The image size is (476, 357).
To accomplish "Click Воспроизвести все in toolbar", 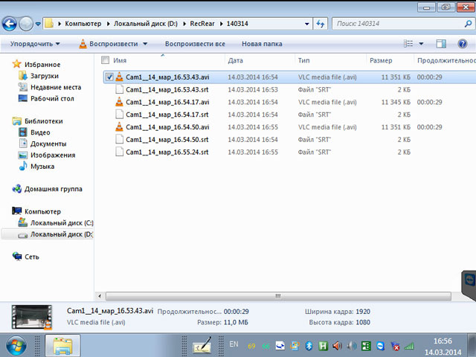I will [195, 44].
